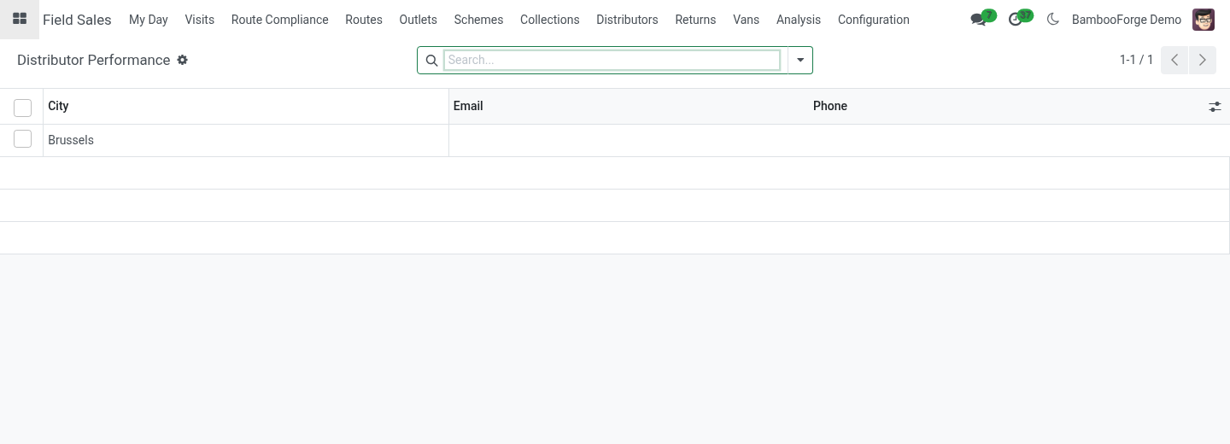Open the Visits menu
The height and width of the screenshot is (444, 1230).
point(200,20)
